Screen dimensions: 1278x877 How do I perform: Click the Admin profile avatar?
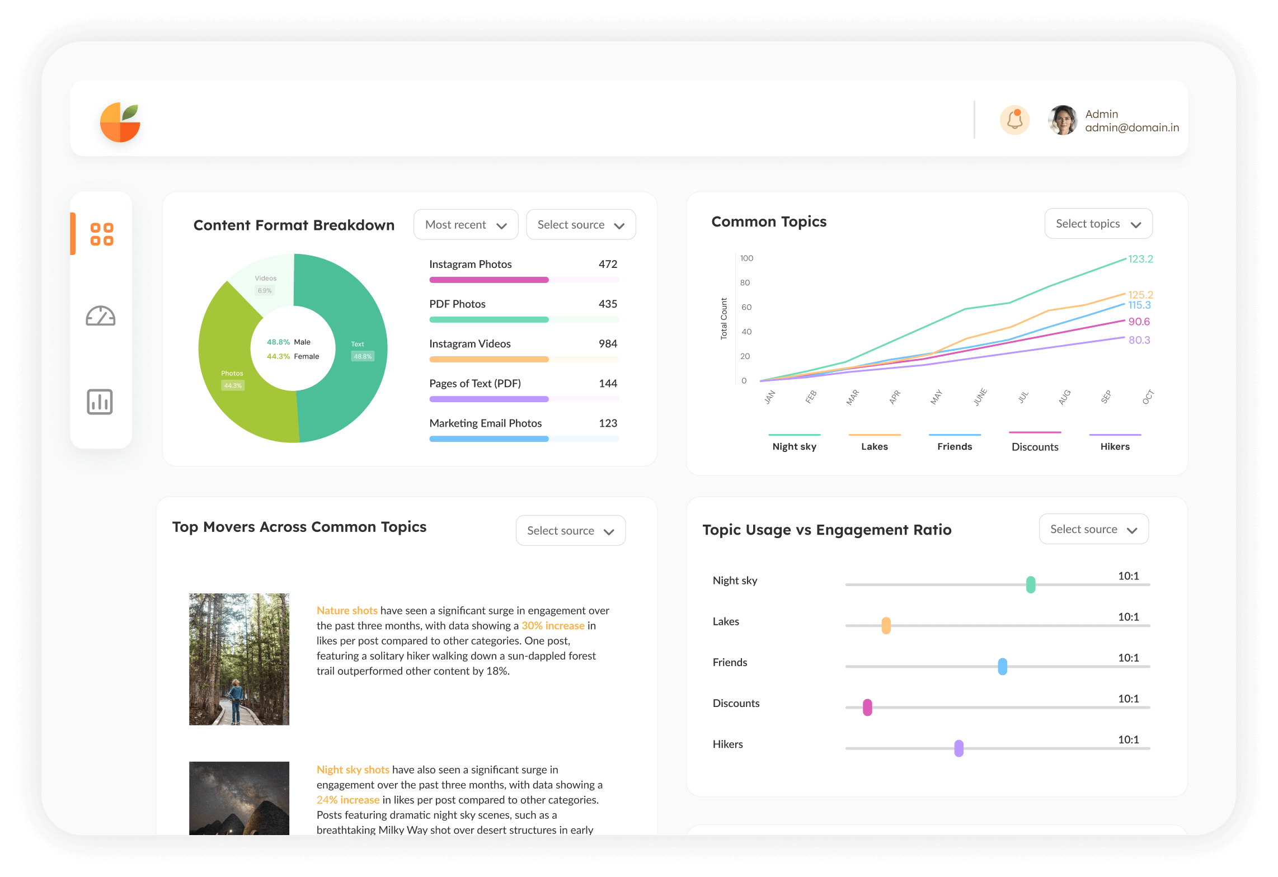coord(1063,120)
